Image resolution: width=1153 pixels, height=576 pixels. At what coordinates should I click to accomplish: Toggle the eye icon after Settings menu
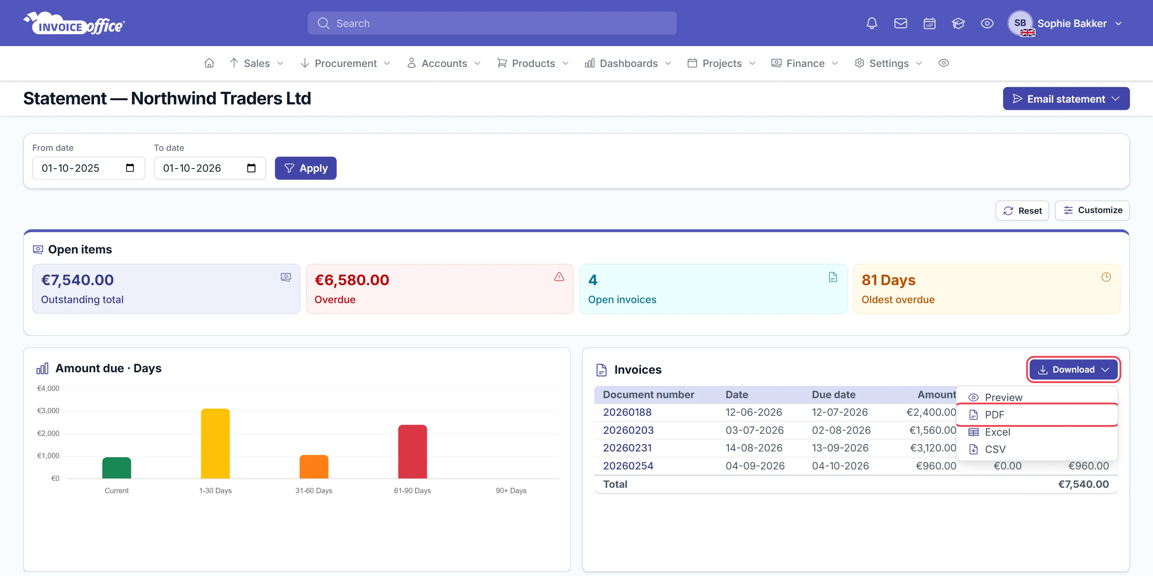(944, 63)
